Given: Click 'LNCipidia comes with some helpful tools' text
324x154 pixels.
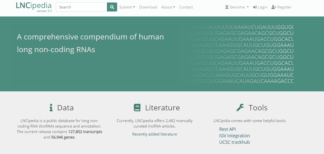Looking at the screenshot, I should click(x=250, y=121).
